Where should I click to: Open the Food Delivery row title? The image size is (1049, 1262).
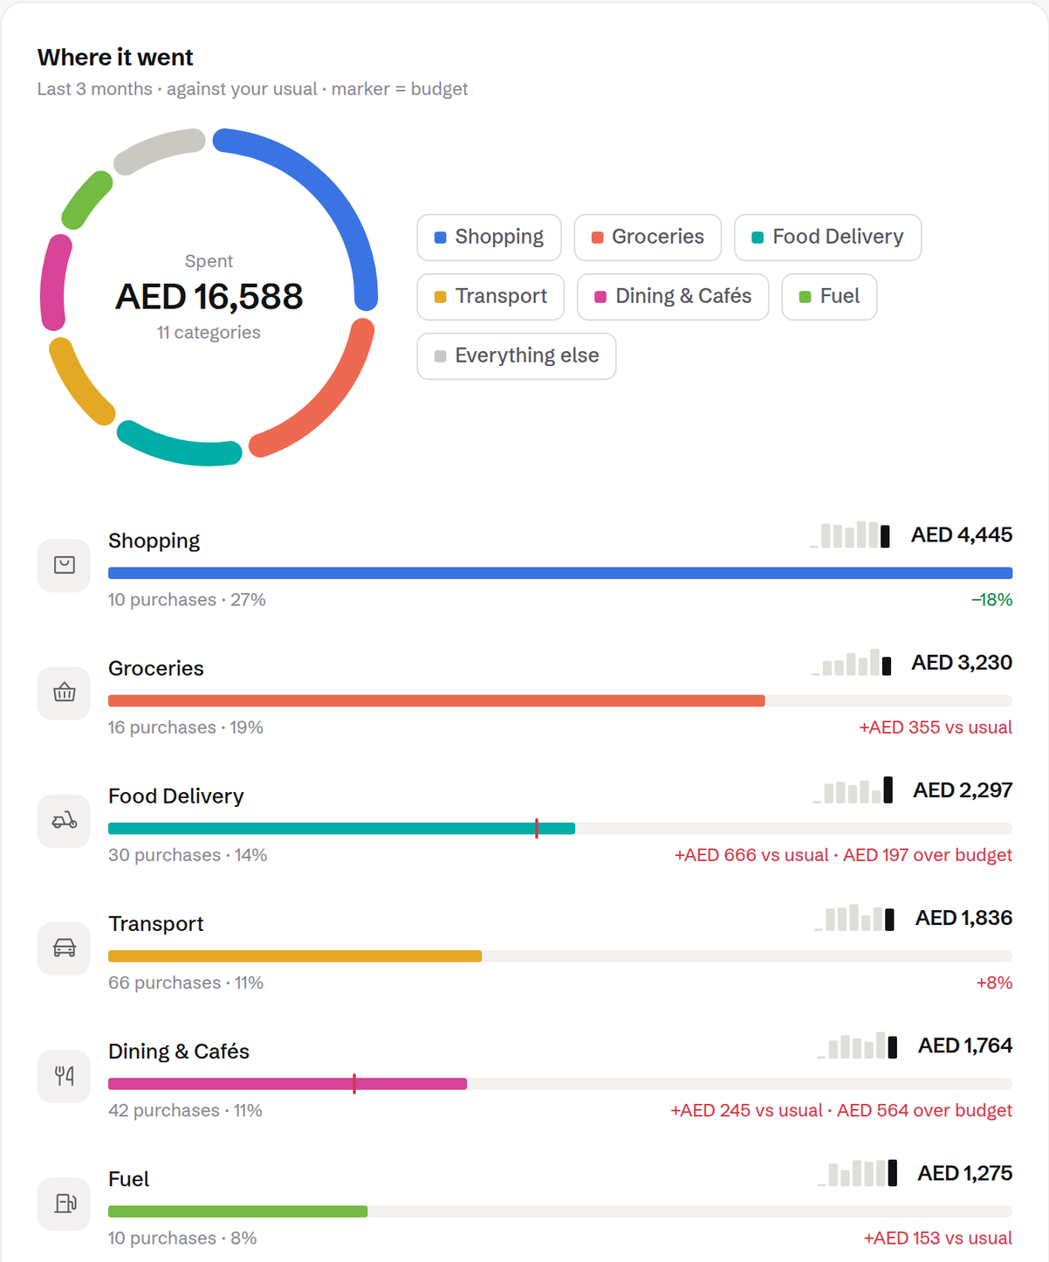click(176, 796)
